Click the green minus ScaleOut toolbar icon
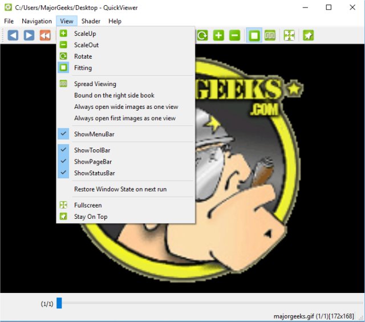The image size is (365, 322). click(234, 35)
